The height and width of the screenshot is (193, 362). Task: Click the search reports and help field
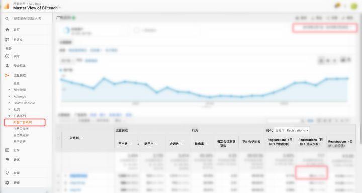27,19
